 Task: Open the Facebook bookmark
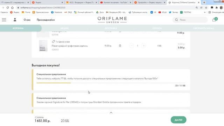[57, 12]
